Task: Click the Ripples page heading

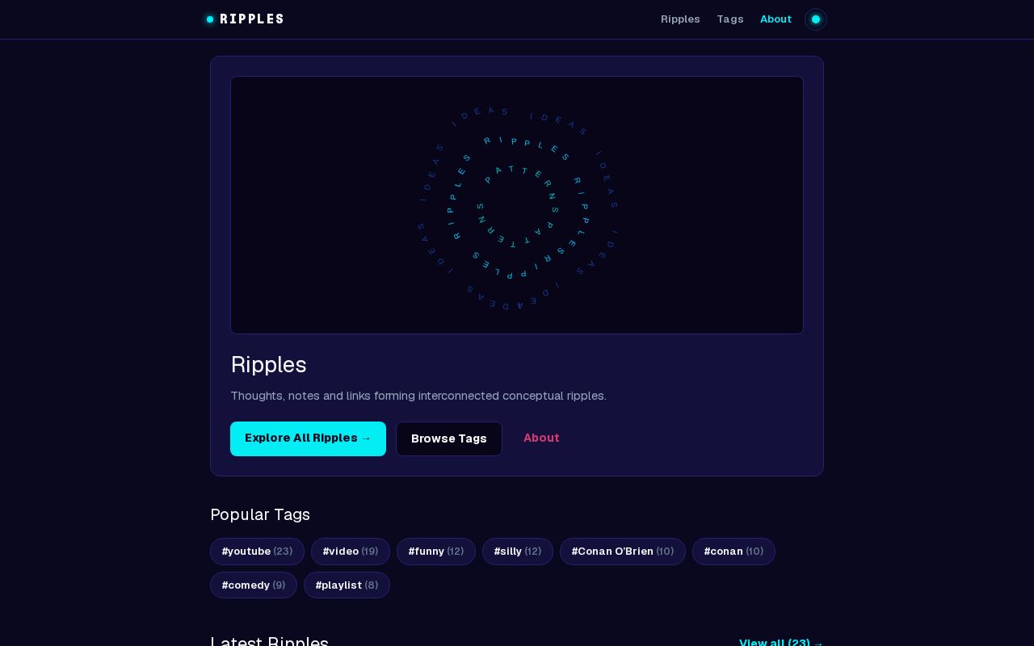Action: (268, 365)
